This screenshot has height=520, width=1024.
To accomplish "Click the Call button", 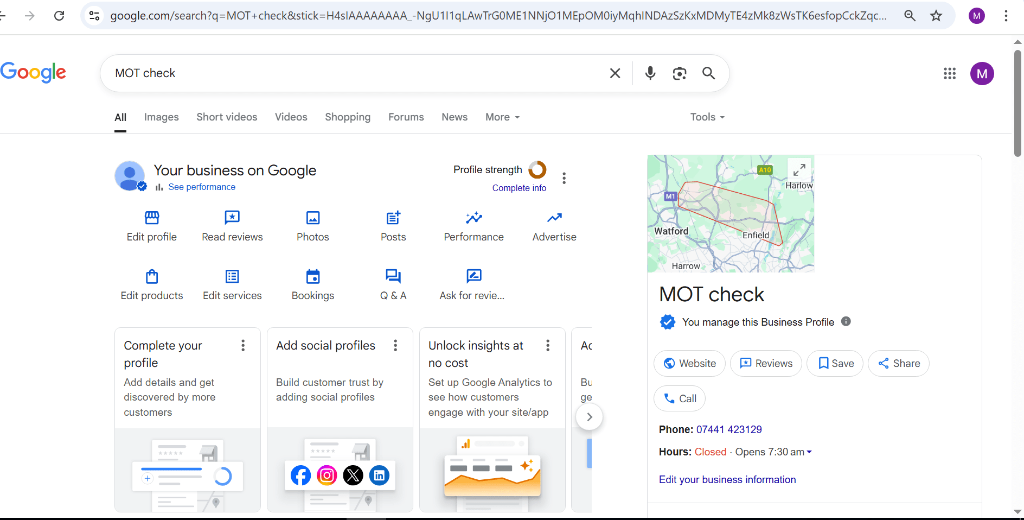I will click(x=680, y=398).
